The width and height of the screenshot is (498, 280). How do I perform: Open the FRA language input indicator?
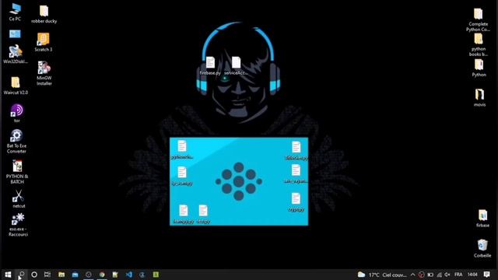coord(458,275)
